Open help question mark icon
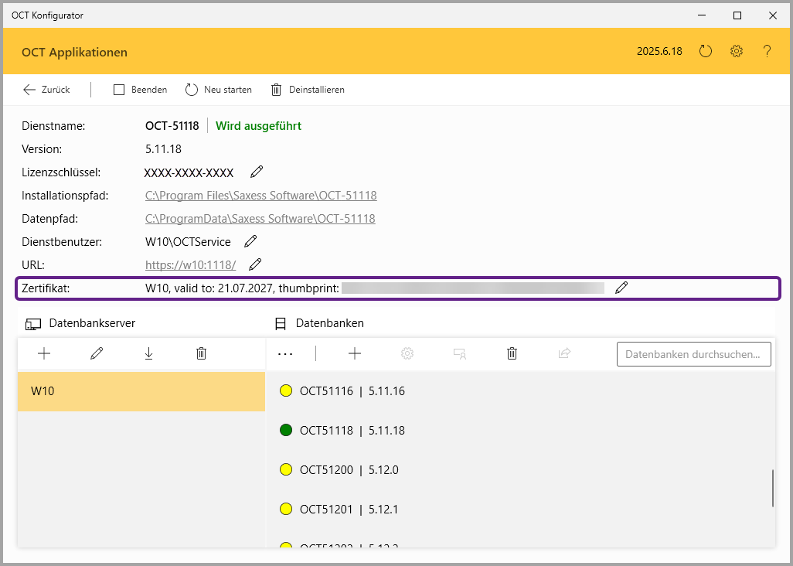This screenshot has height=566, width=793. 767,52
